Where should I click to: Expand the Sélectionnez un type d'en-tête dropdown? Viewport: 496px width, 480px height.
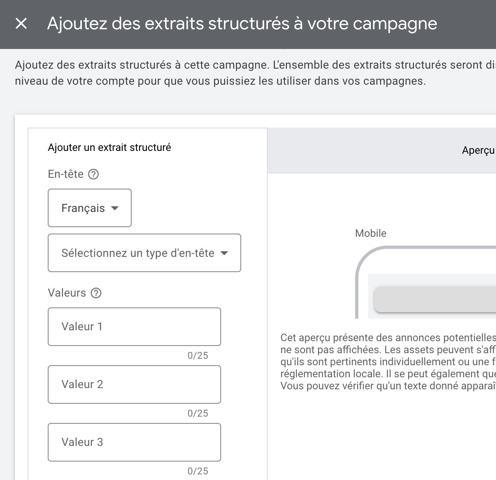[x=144, y=253]
